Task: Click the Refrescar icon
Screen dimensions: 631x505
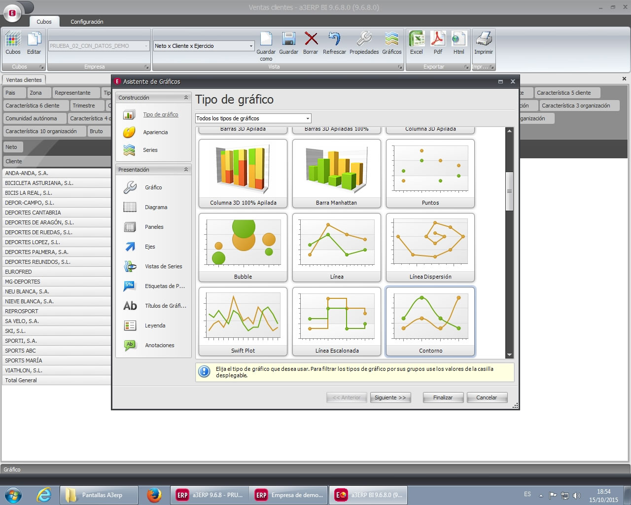Action: [x=334, y=43]
